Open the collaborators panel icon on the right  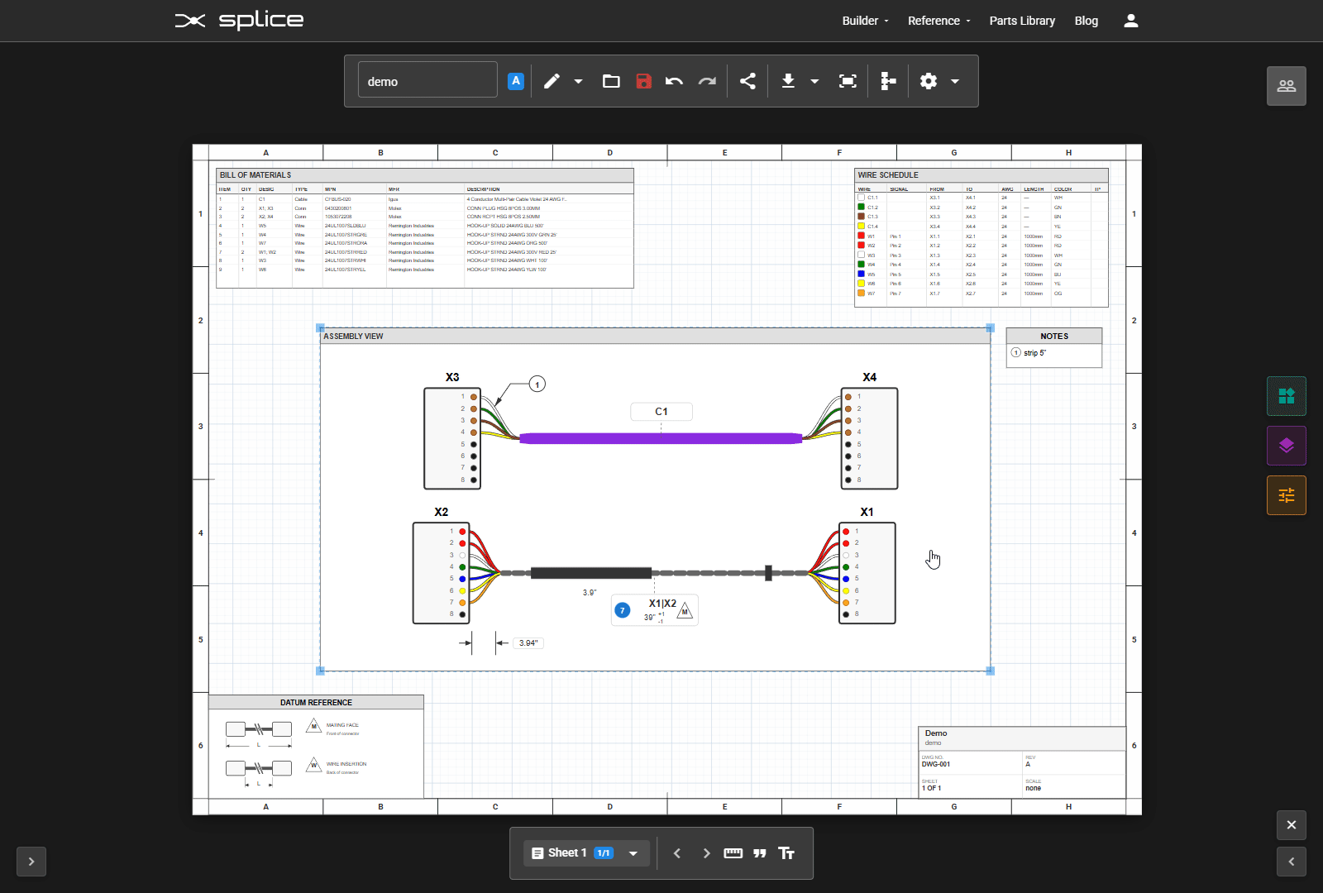1286,85
